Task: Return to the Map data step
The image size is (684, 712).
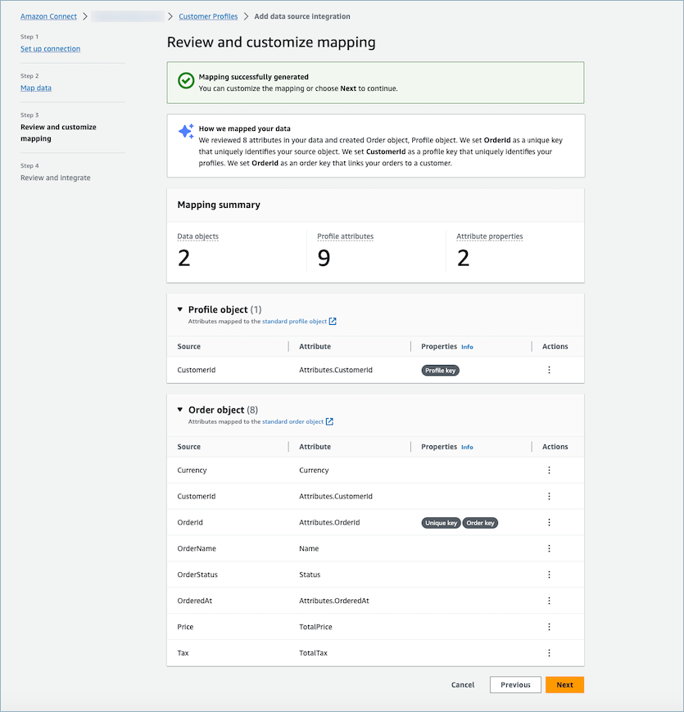Action: 35,88
